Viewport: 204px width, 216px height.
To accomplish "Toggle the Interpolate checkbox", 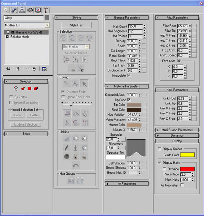I will (129, 76).
